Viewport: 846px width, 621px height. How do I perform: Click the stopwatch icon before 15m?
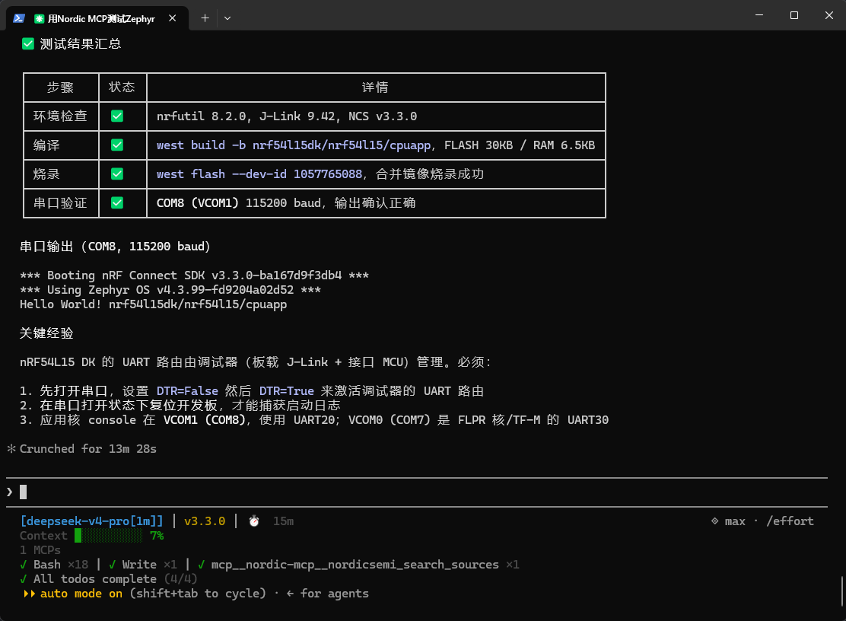pyautogui.click(x=254, y=521)
